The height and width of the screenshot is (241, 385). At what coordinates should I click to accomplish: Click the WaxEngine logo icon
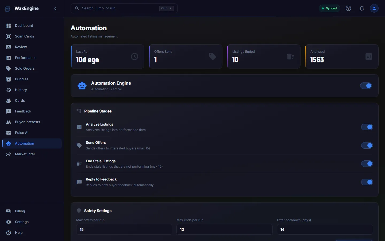coord(8,9)
